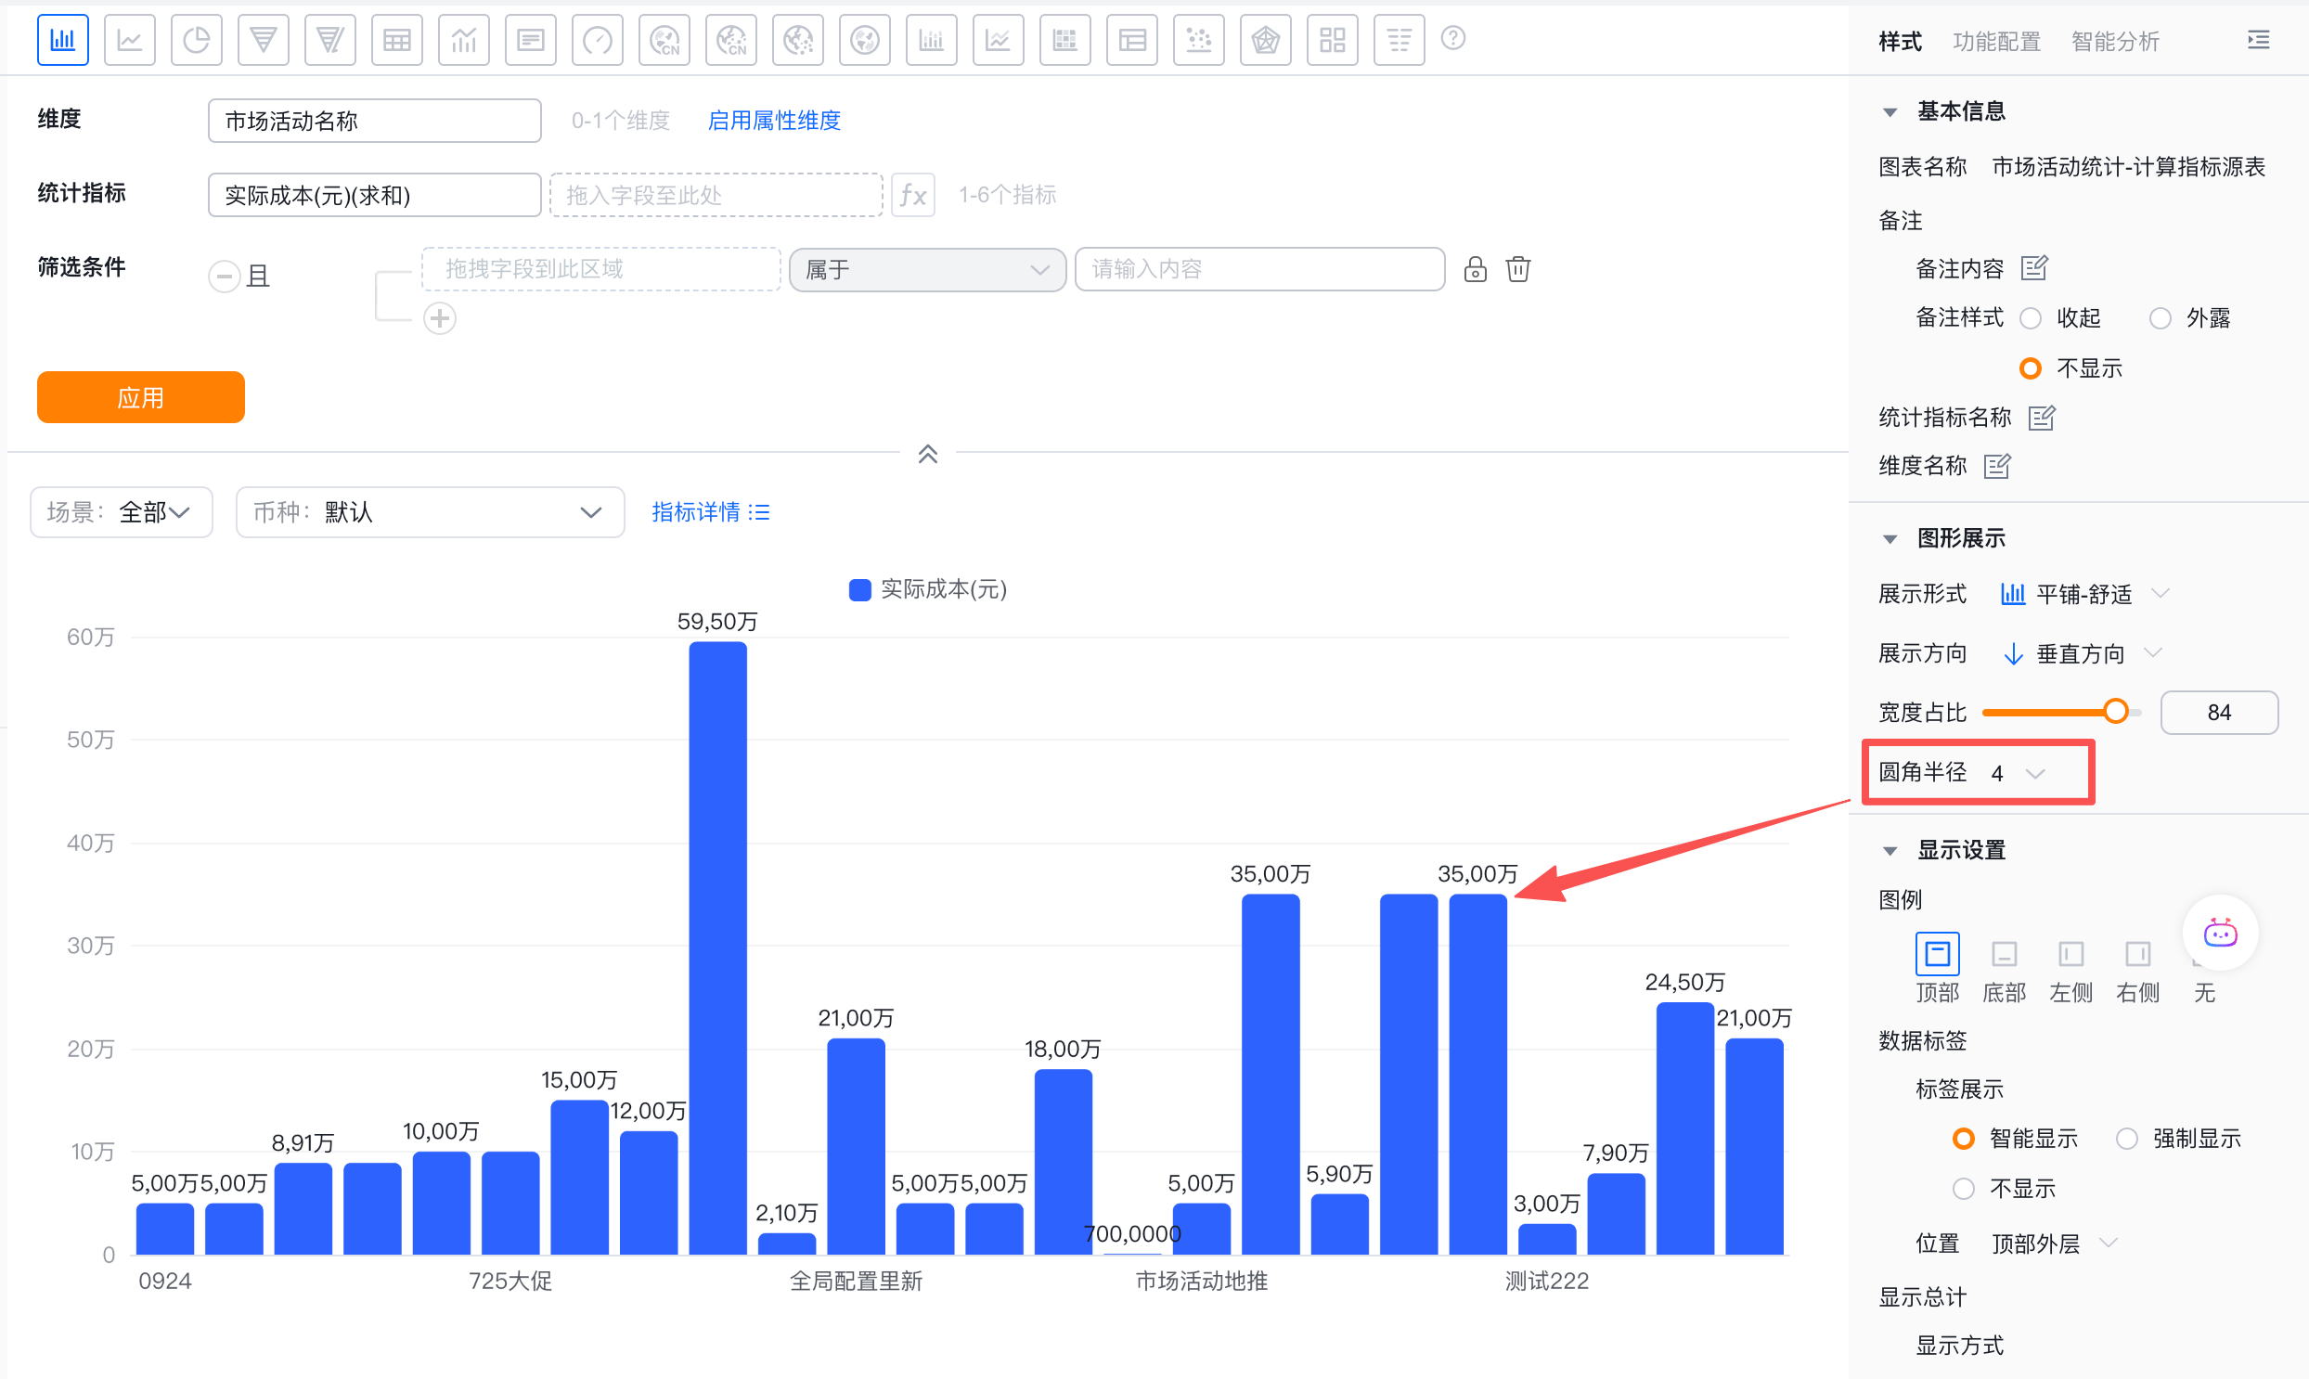Select the funnel chart type icon

coord(263,39)
